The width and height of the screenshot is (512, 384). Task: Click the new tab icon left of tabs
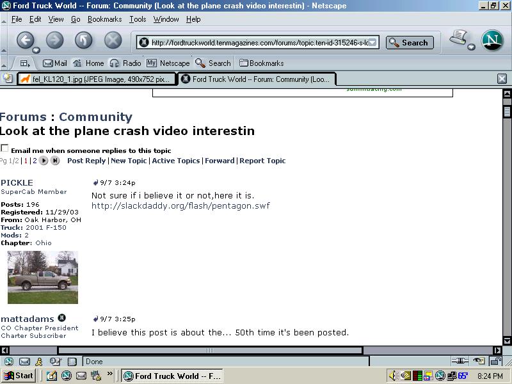(x=8, y=78)
